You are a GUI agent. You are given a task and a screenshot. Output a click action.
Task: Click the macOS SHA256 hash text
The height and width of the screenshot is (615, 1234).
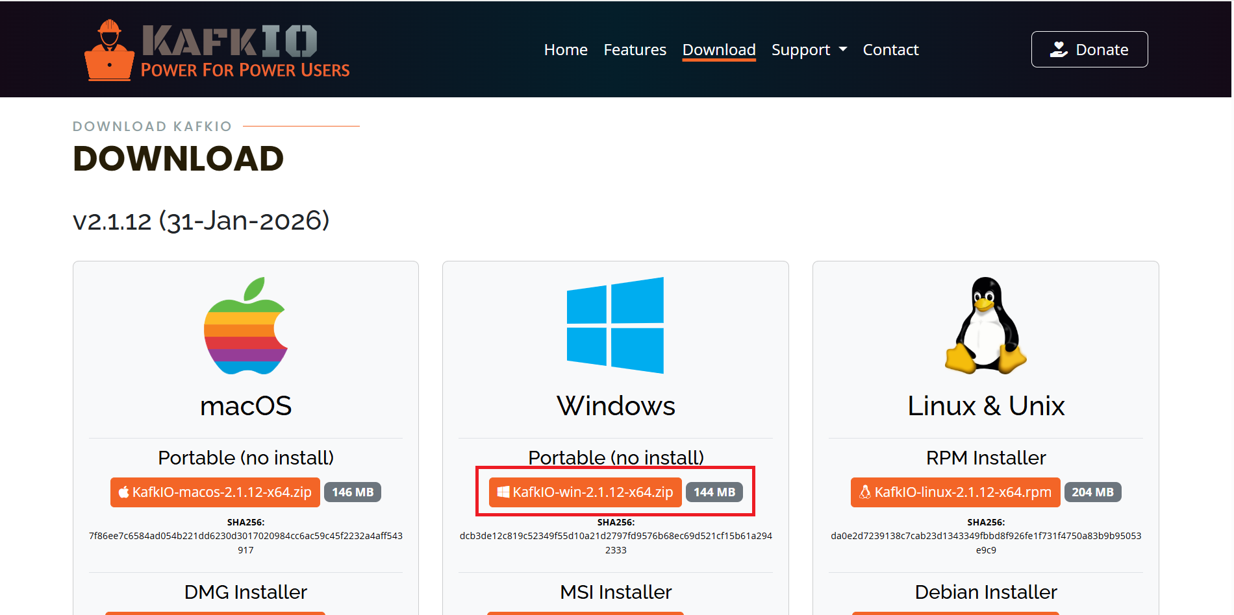tap(246, 543)
